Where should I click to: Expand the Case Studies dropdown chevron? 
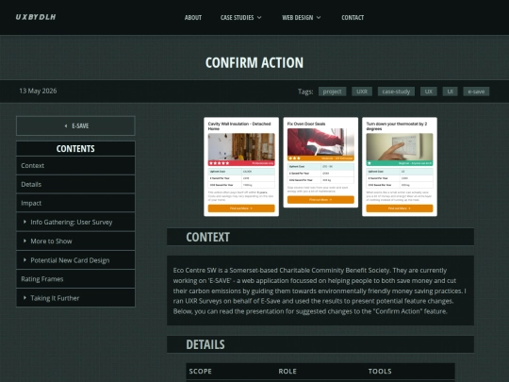259,18
